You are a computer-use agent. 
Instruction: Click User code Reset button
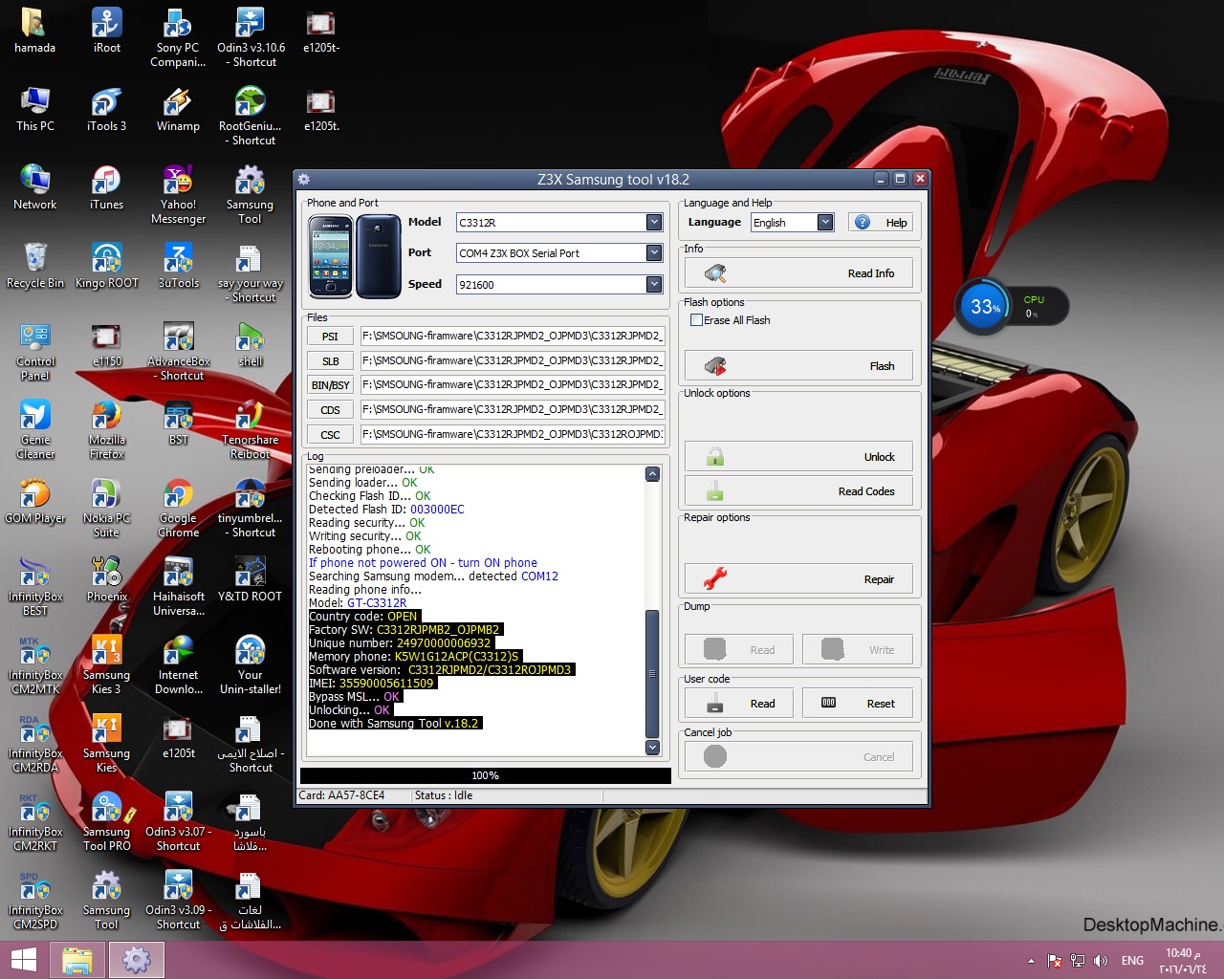(858, 704)
